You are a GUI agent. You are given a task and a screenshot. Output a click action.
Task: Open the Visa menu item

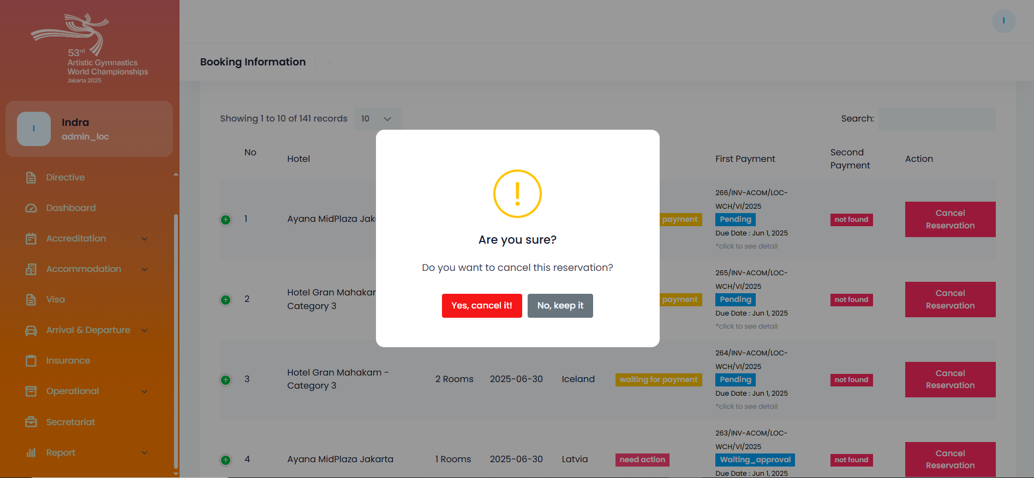[55, 300]
